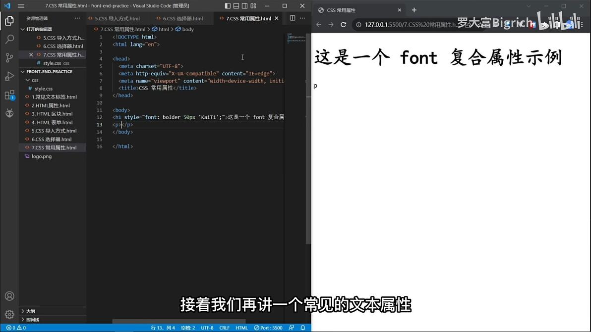Open editor More Actions ellipsis

point(302,18)
